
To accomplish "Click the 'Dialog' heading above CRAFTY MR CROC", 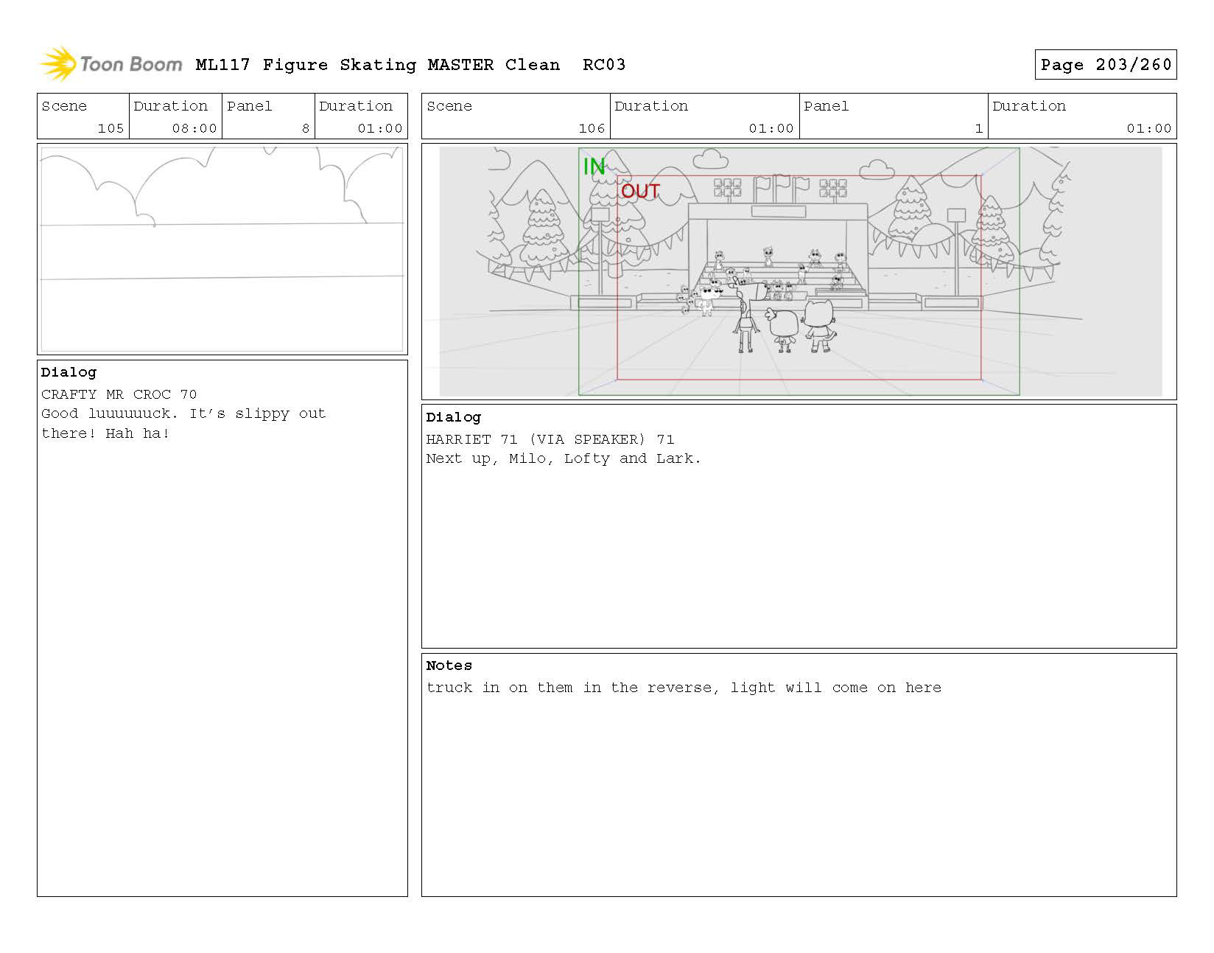I will pyautogui.click(x=69, y=372).
